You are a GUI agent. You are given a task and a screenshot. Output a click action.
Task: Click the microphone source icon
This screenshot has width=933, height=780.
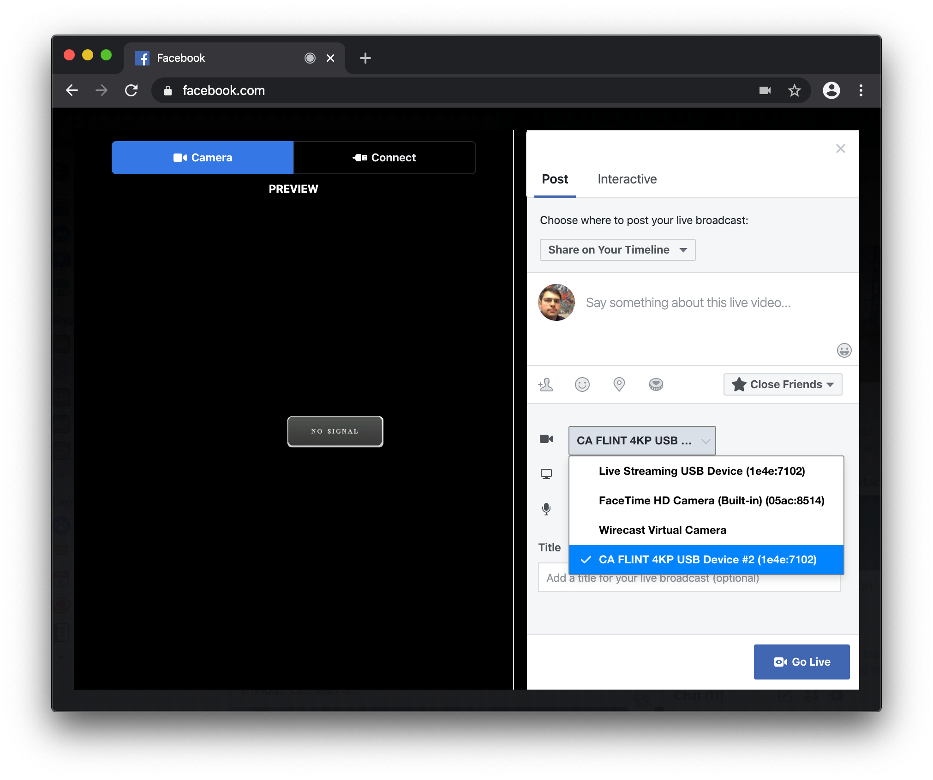coord(546,509)
